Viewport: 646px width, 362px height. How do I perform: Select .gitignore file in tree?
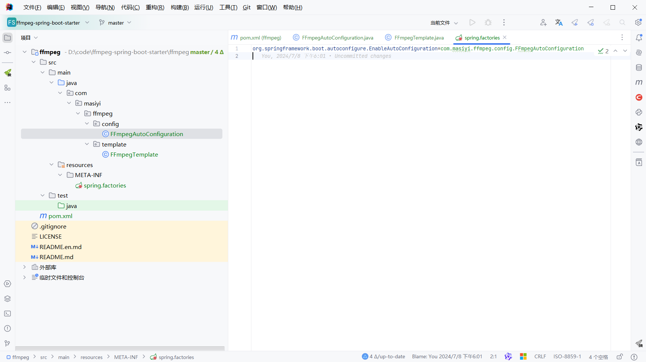[53, 226]
